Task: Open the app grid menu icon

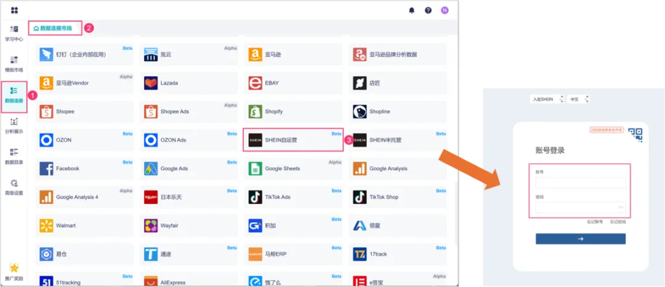Action: (x=14, y=10)
